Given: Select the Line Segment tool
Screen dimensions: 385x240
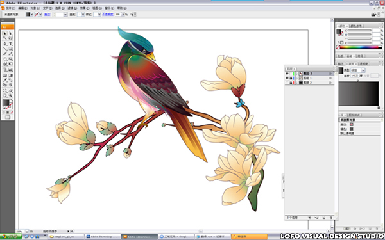Looking at the screenshot, I should (4, 49).
